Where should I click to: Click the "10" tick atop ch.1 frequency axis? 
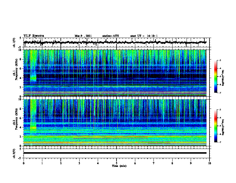coord(20,50)
